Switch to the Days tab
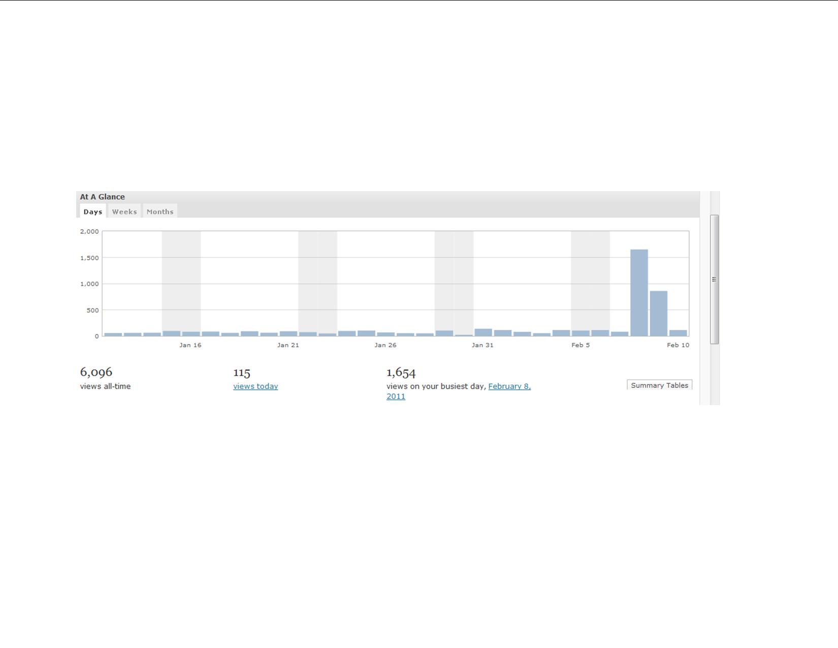Image resolution: width=838 pixels, height=648 pixels. (x=92, y=212)
